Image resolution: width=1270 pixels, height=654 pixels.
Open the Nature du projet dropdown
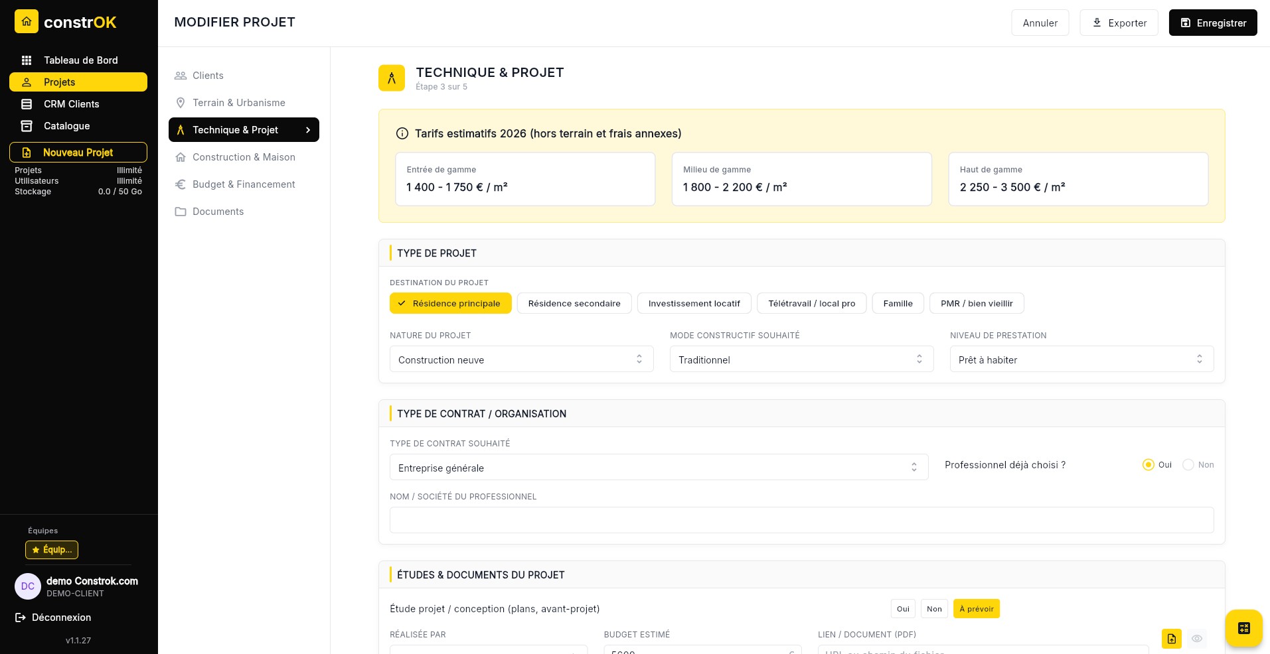[521, 360]
